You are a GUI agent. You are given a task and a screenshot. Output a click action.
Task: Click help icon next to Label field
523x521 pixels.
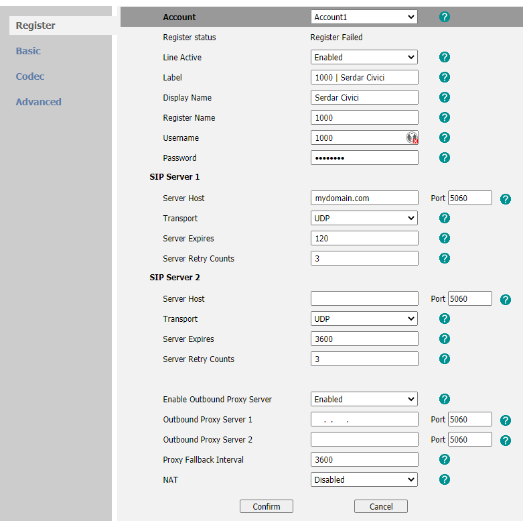(444, 78)
